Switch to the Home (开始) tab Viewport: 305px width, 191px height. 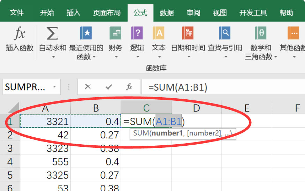(x=47, y=13)
